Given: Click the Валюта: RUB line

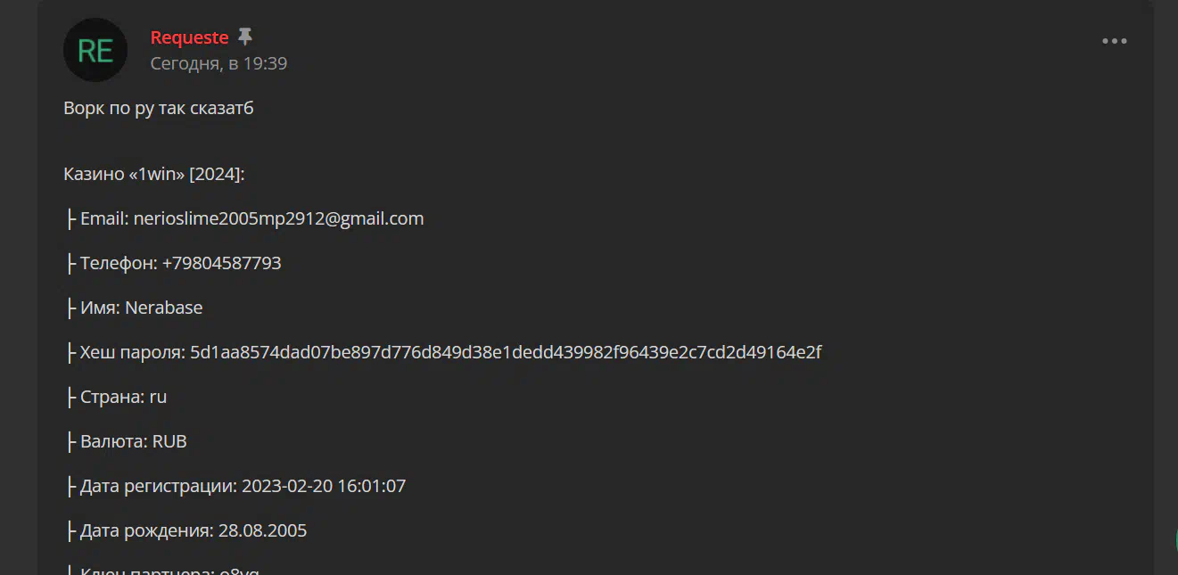Looking at the screenshot, I should 126,441.
